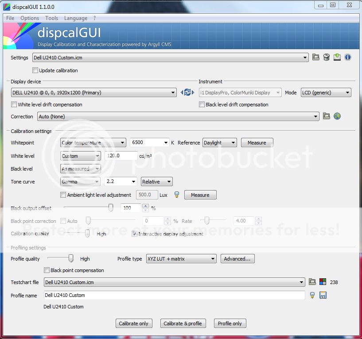
Task: Open the File menu
Action: tap(10, 18)
